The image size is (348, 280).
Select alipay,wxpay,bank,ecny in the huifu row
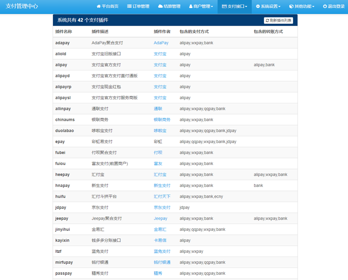pyautogui.click(x=201, y=197)
